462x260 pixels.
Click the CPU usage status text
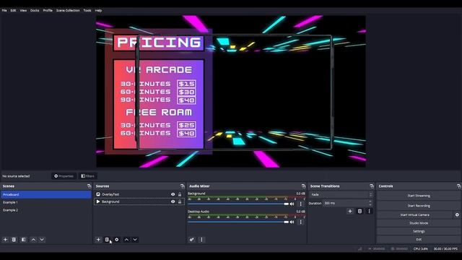[420, 248]
